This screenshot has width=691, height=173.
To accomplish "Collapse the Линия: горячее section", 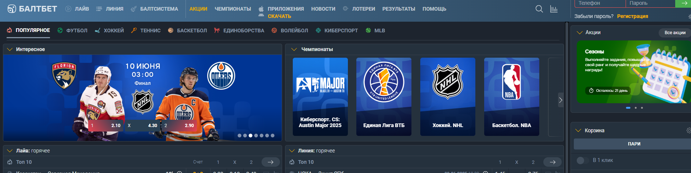I will tap(292, 151).
